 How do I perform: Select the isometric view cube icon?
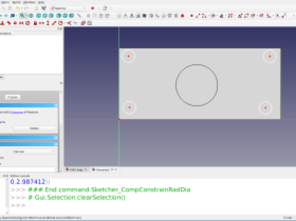pos(31,16)
